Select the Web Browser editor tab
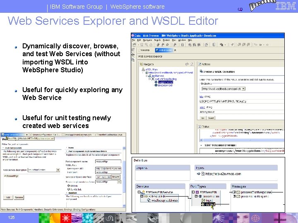The height and width of the screenshot is (223, 298). (165, 50)
